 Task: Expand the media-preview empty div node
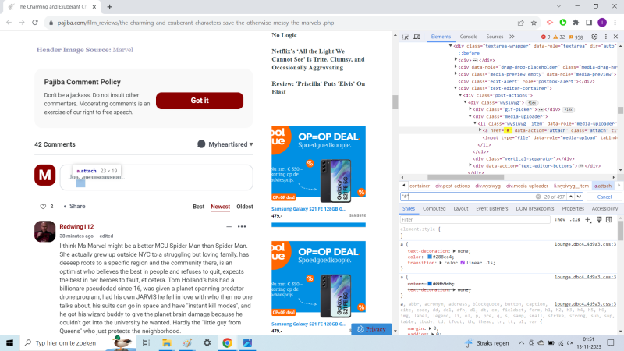pos(456,74)
